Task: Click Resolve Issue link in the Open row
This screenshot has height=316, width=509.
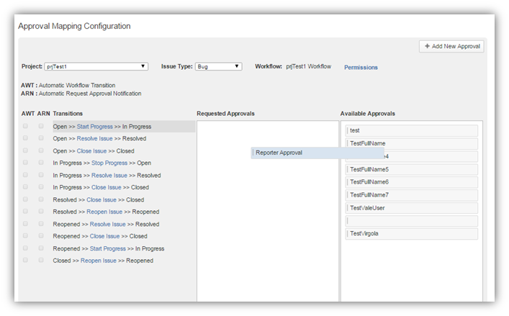Action: pyautogui.click(x=95, y=138)
